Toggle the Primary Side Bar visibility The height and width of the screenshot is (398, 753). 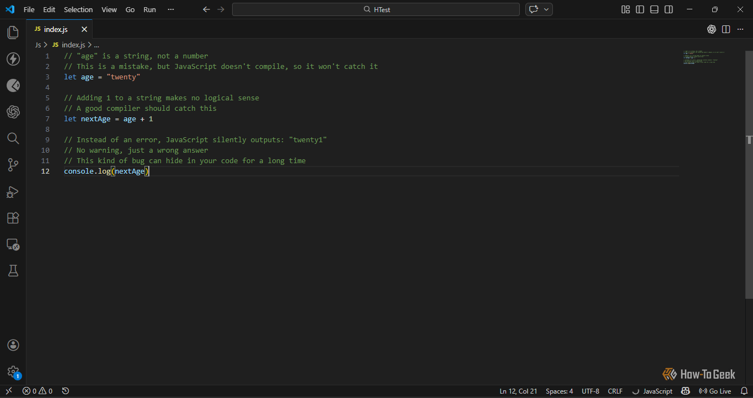point(640,9)
